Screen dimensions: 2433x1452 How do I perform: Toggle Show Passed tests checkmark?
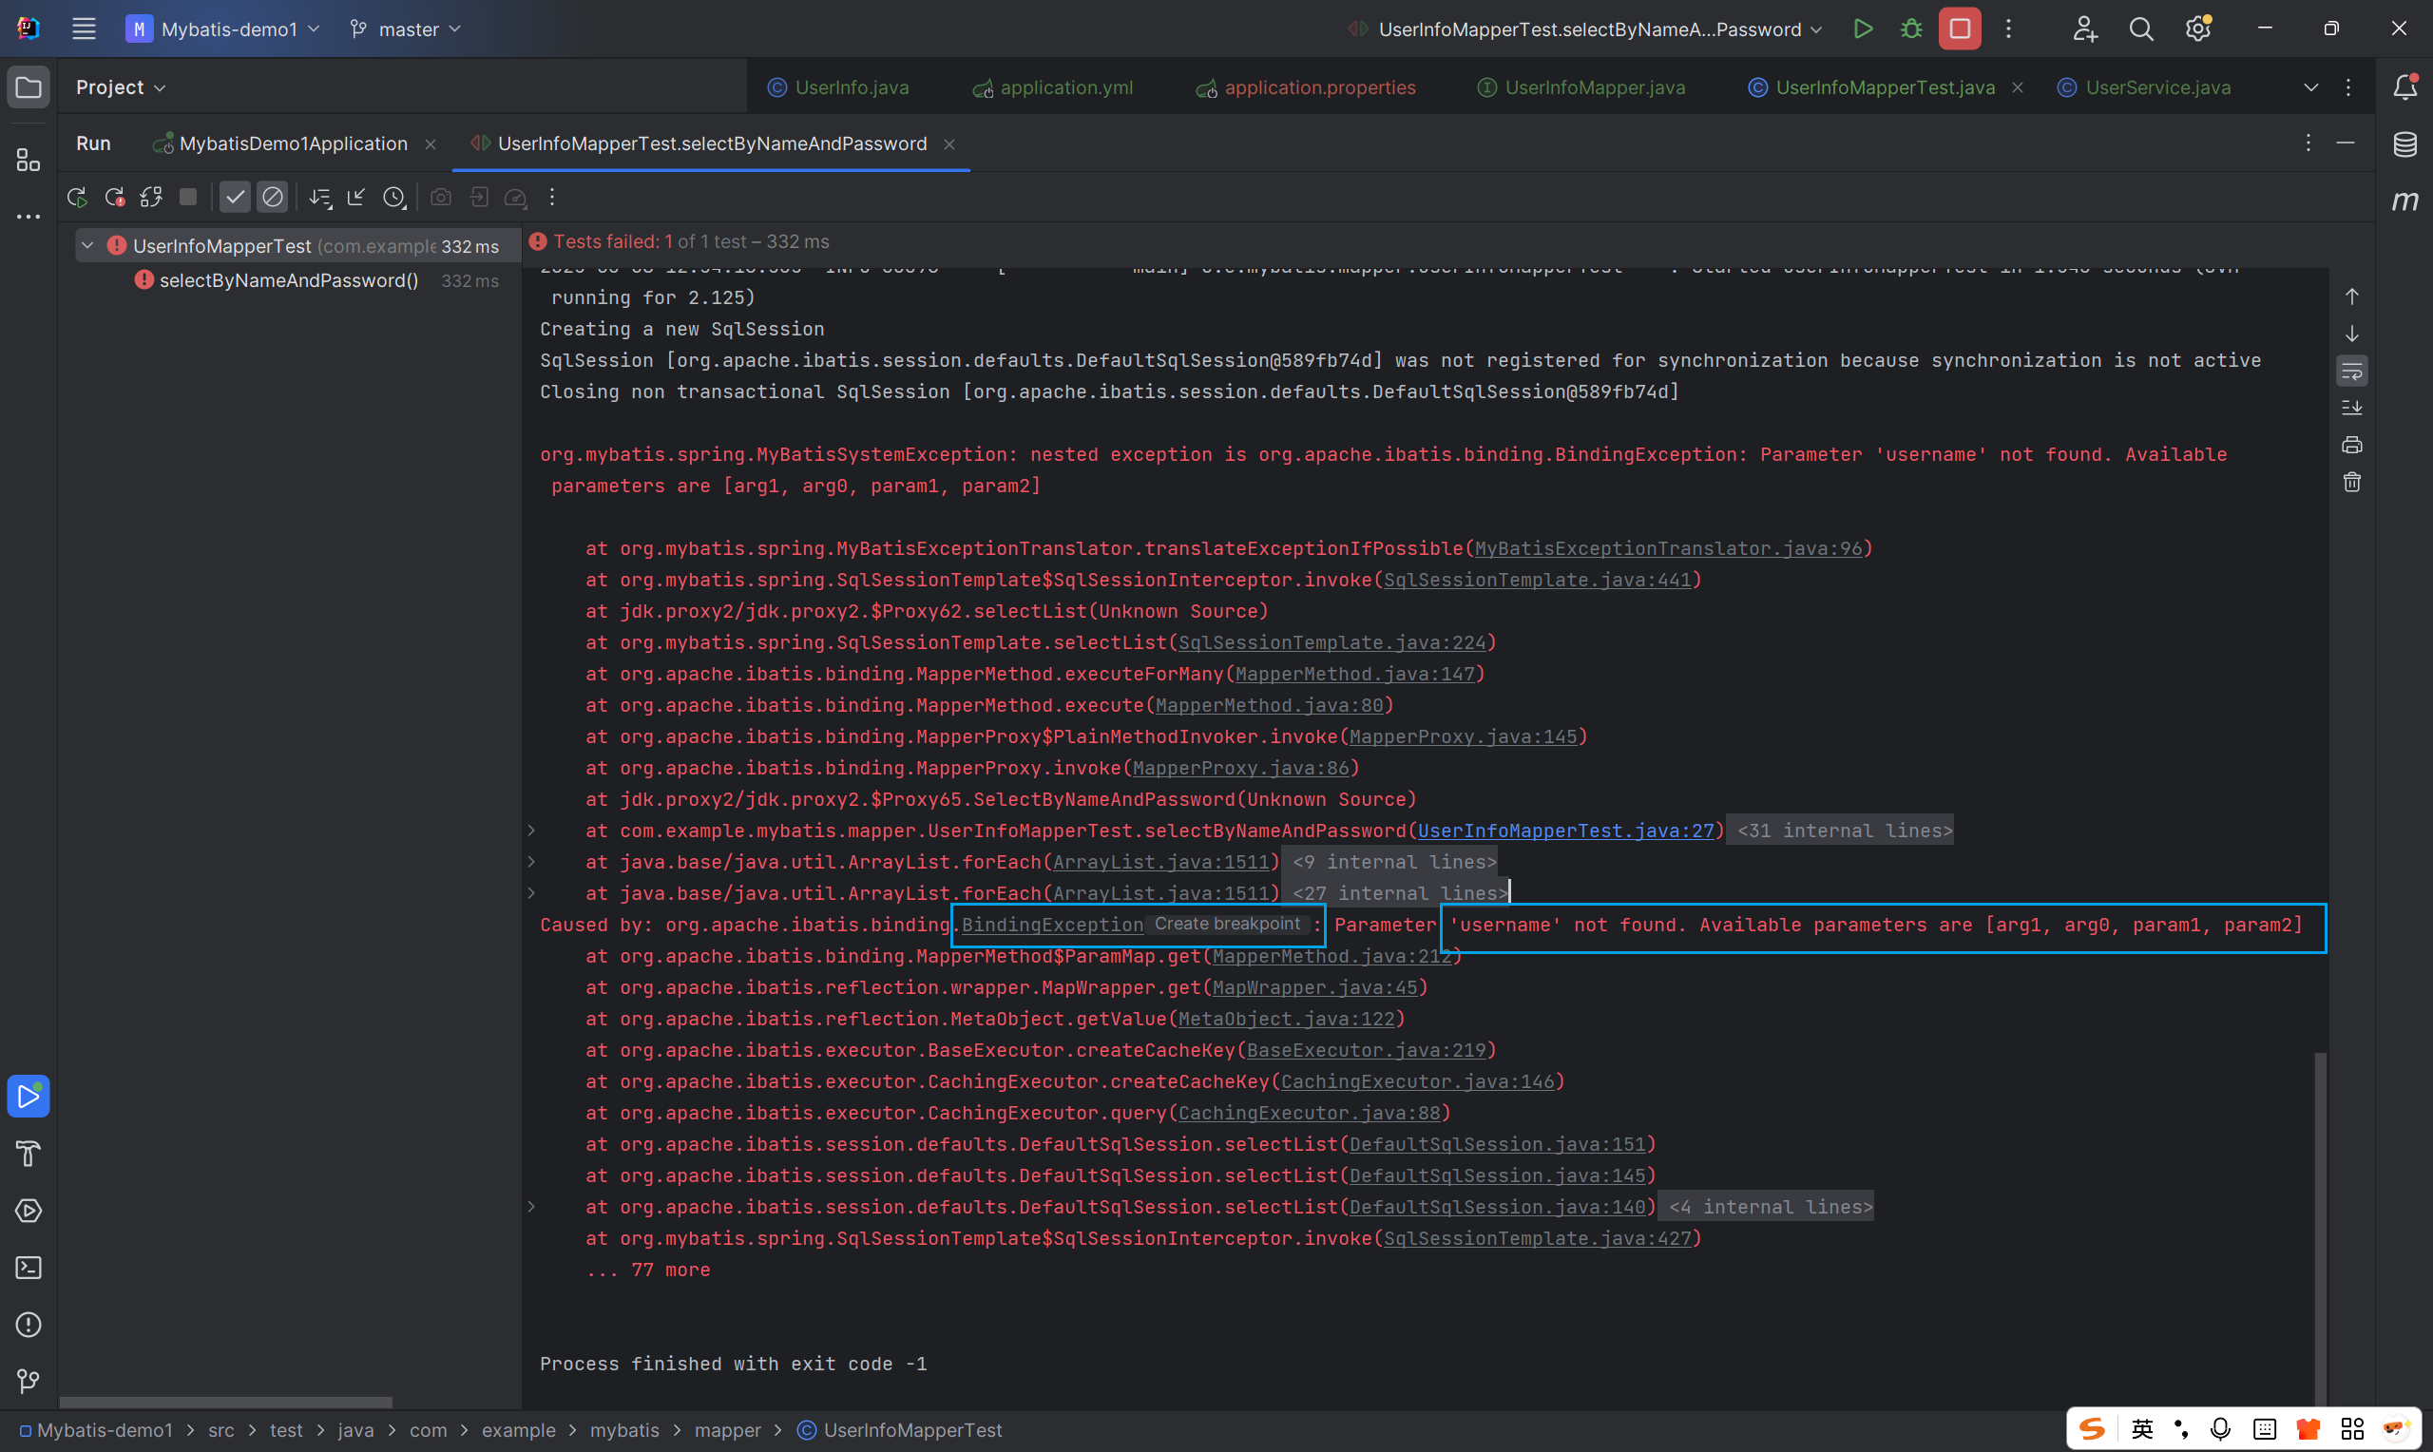tap(235, 198)
